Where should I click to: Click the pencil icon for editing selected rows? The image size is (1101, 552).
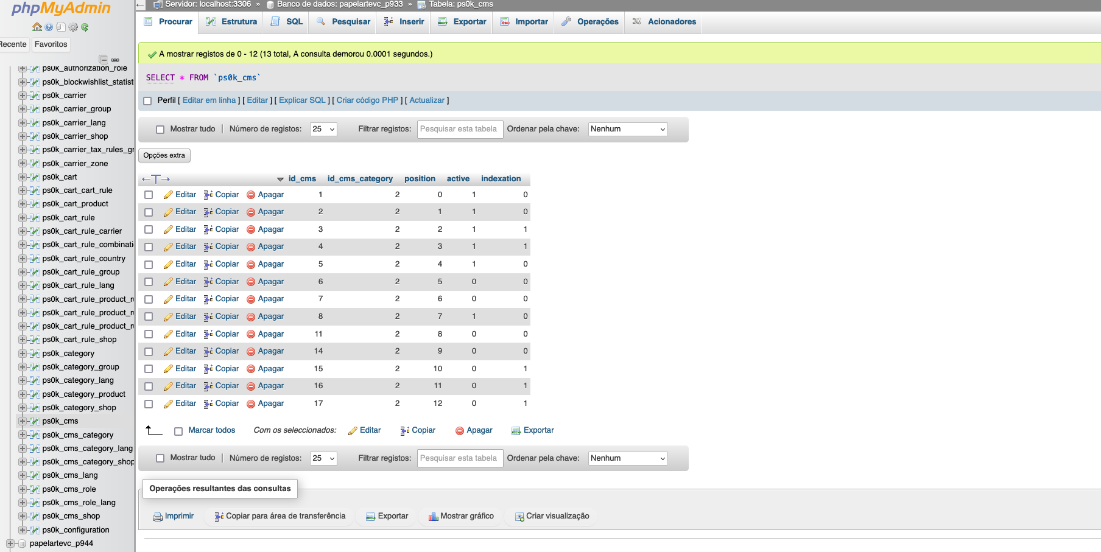coord(353,431)
